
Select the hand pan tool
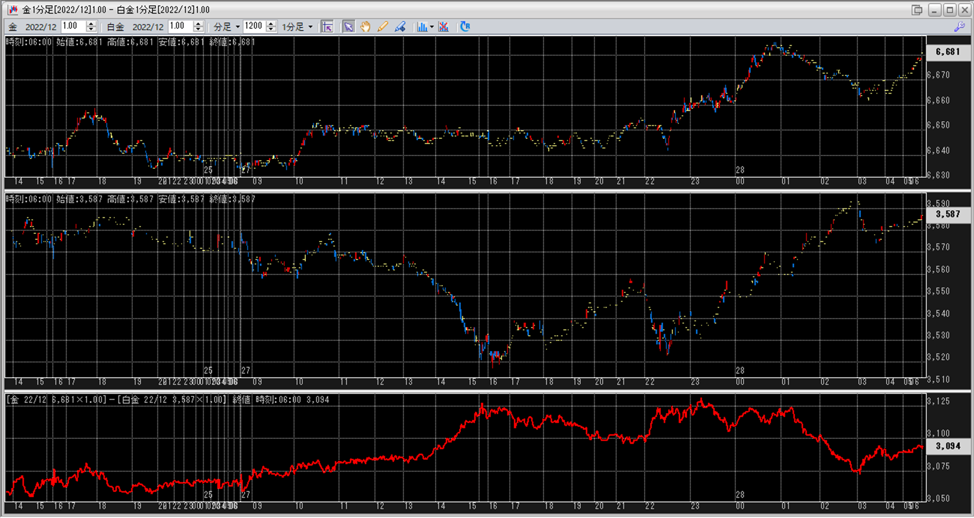pos(365,27)
